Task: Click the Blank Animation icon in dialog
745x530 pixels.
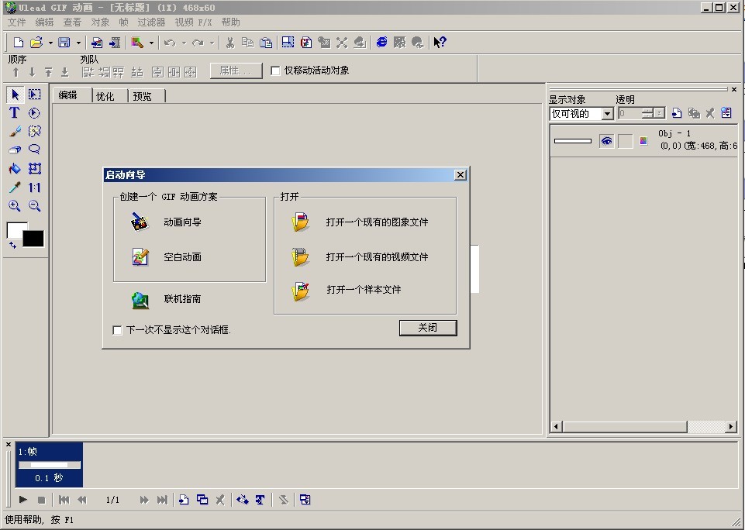Action: tap(140, 257)
